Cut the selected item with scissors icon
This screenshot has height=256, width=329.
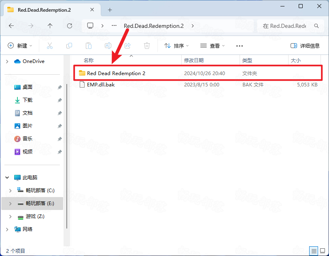[50, 46]
